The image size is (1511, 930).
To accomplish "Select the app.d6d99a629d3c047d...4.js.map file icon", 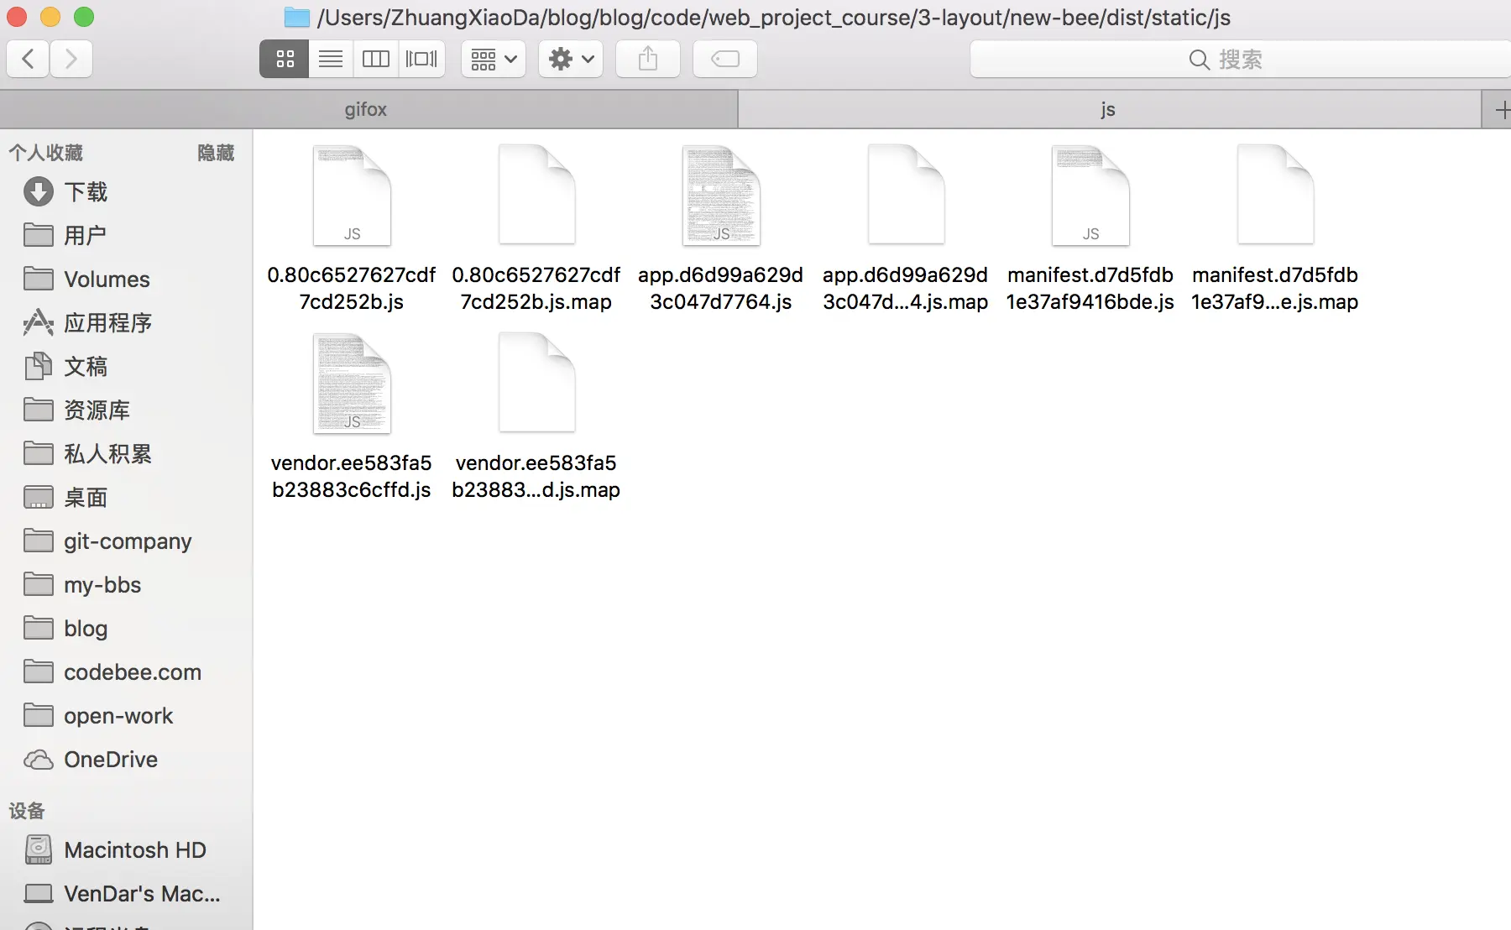I will pyautogui.click(x=906, y=196).
